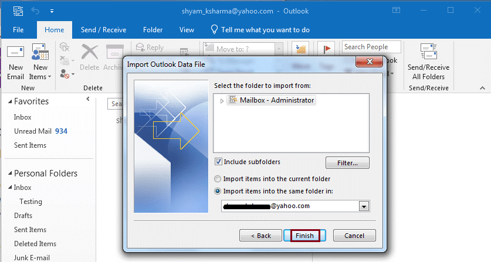The width and height of the screenshot is (491, 262).
Task: Click the Delete X icon
Action: 90,52
